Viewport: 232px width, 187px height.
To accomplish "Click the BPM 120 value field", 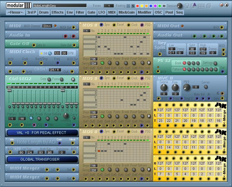I will pyautogui.click(x=57, y=53).
